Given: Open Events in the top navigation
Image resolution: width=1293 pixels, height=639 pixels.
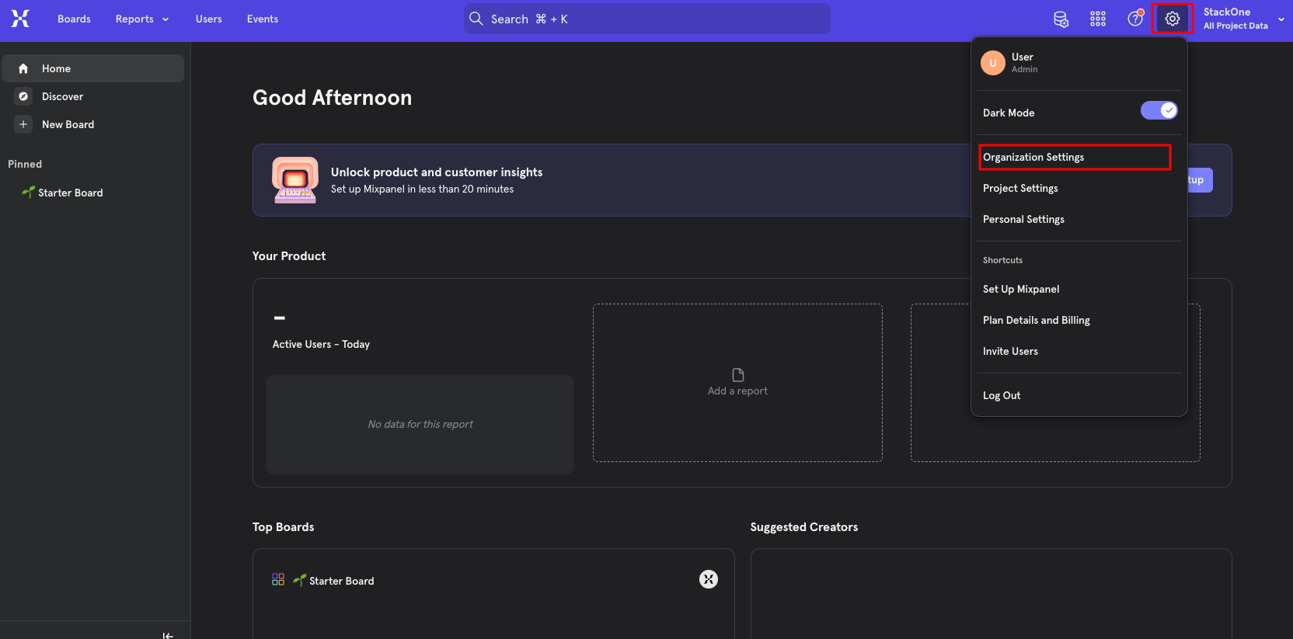Looking at the screenshot, I should coord(263,19).
